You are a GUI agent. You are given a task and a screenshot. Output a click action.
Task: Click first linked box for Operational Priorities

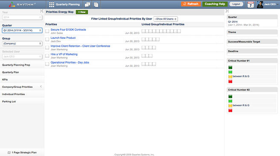143,64
